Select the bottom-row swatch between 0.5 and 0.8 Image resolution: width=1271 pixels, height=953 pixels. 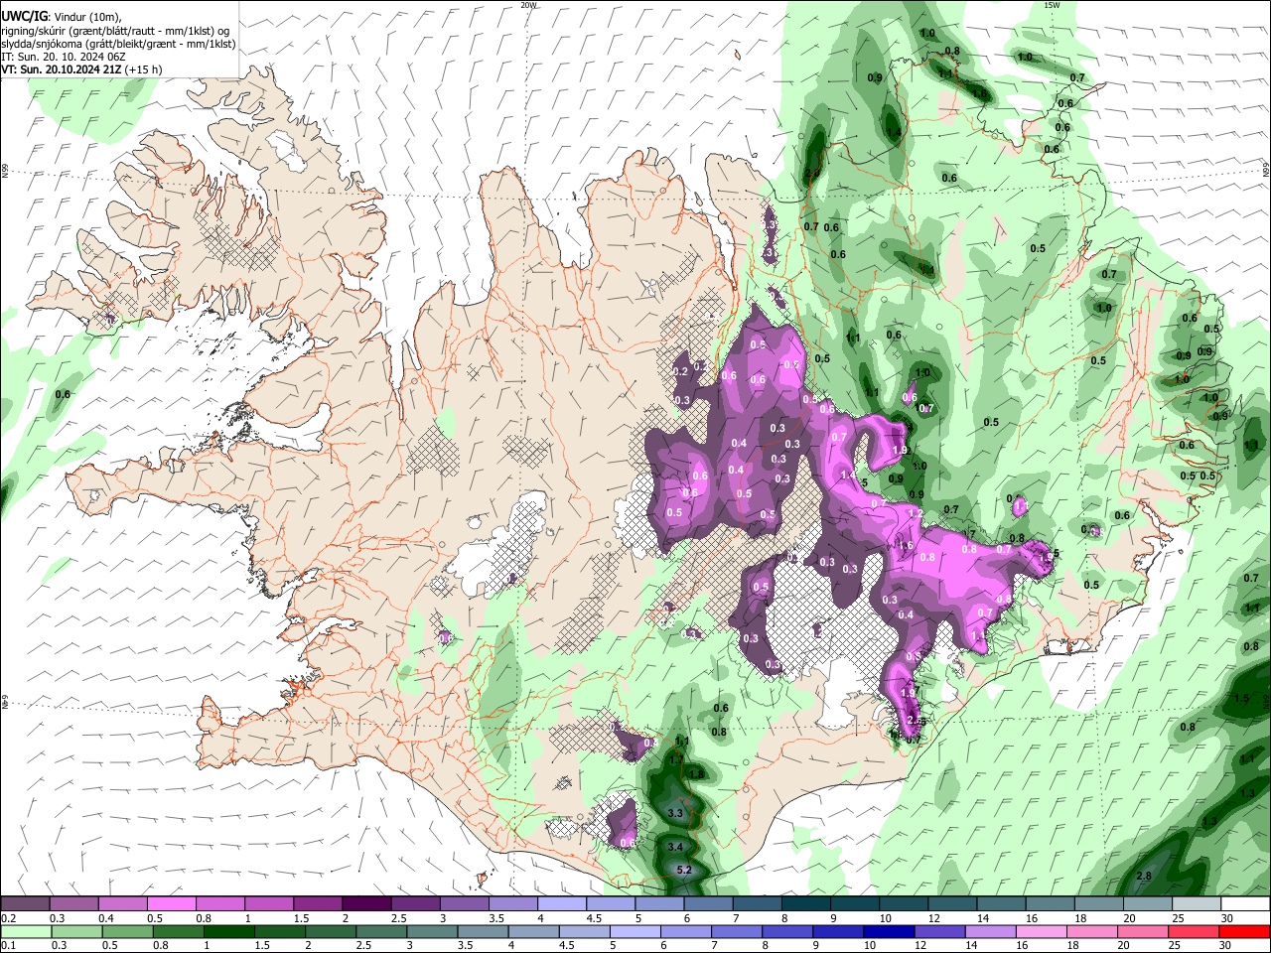point(127,931)
